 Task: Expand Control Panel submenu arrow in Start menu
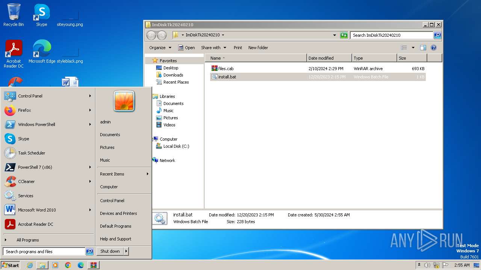pos(90,96)
